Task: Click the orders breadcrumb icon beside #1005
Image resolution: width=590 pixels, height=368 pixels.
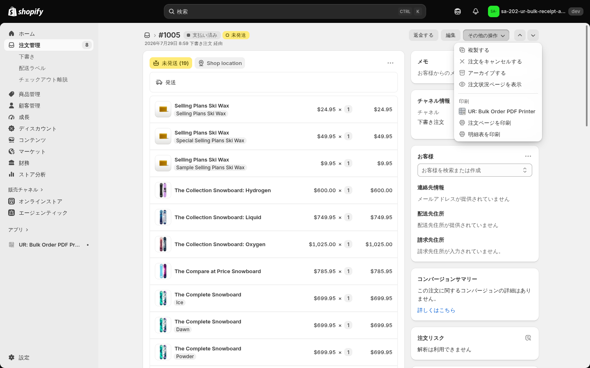Action: pos(147,35)
